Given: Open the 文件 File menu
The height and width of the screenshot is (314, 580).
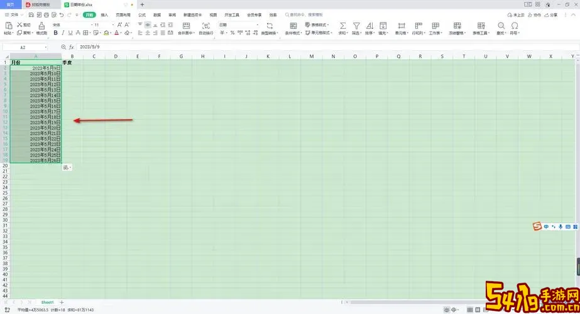Looking at the screenshot, I should click(x=14, y=15).
